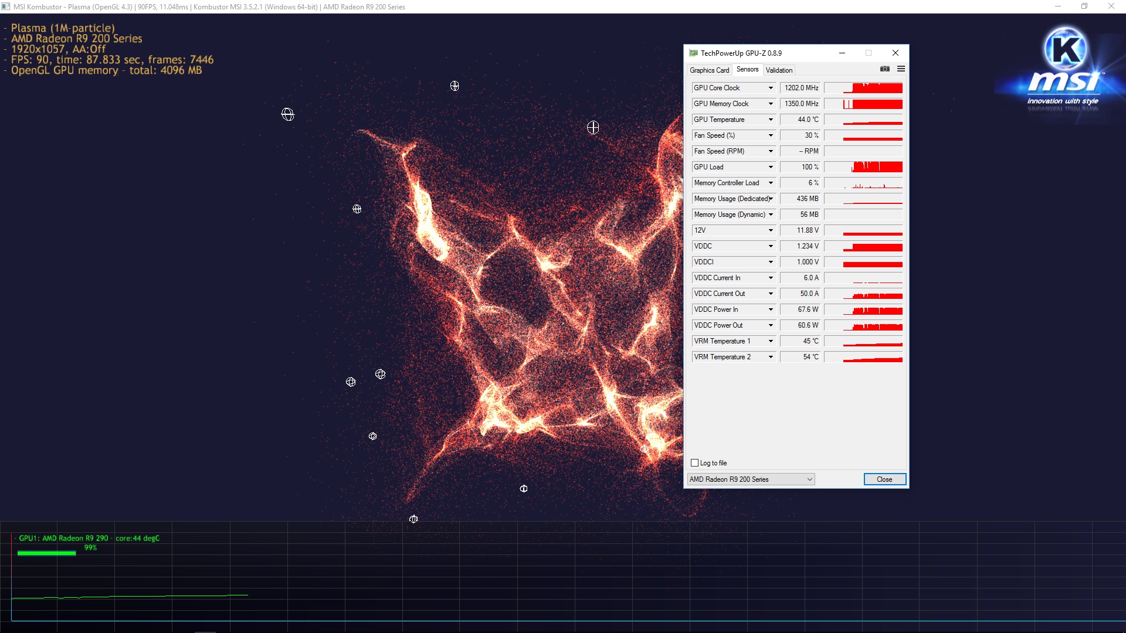Select the Sensors tab
This screenshot has height=633, width=1126.
click(x=747, y=69)
